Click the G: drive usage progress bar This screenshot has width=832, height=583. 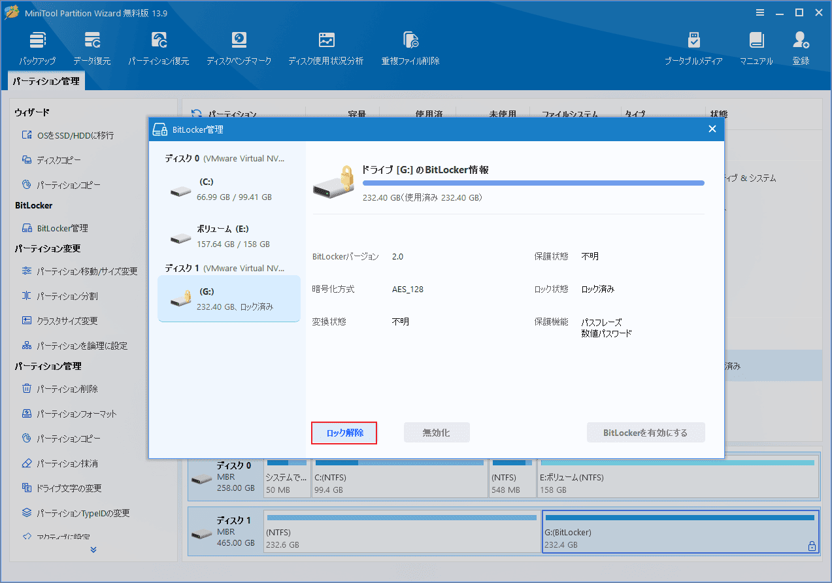coord(533,183)
